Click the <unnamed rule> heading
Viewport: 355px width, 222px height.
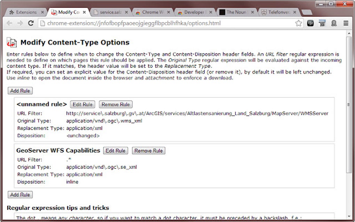(x=42, y=104)
